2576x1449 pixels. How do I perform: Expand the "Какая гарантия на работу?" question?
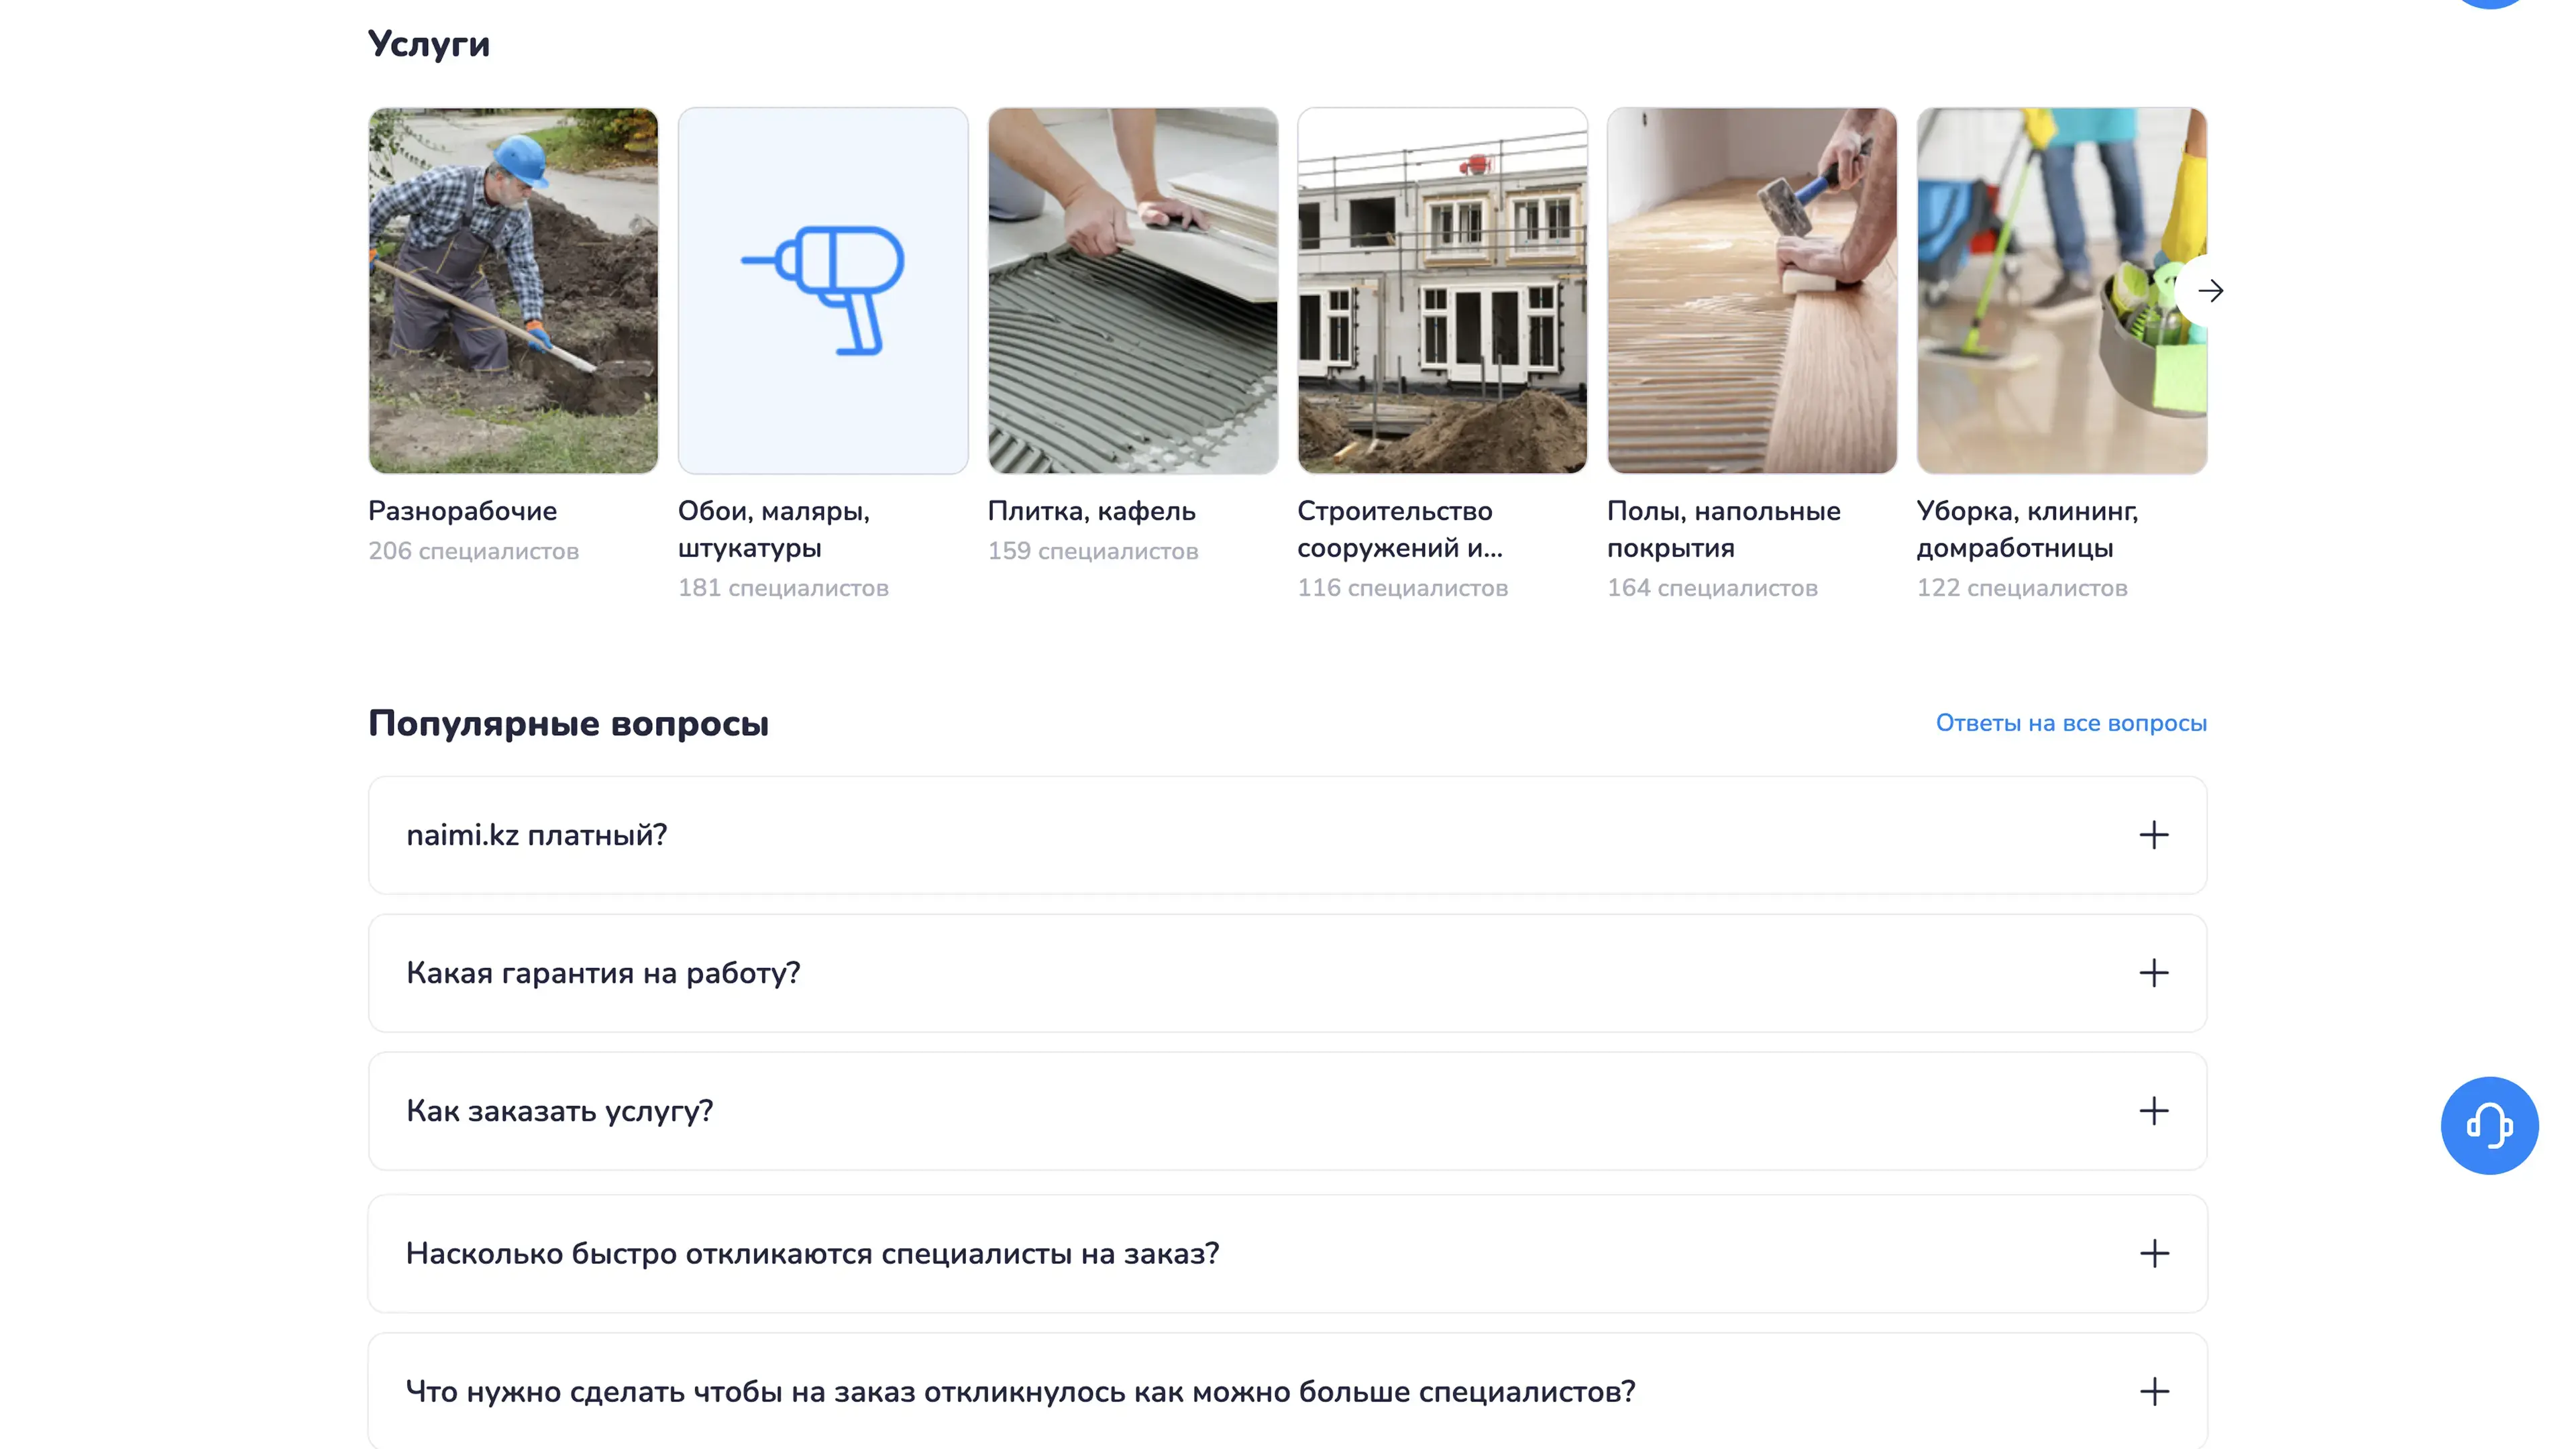click(x=1287, y=973)
